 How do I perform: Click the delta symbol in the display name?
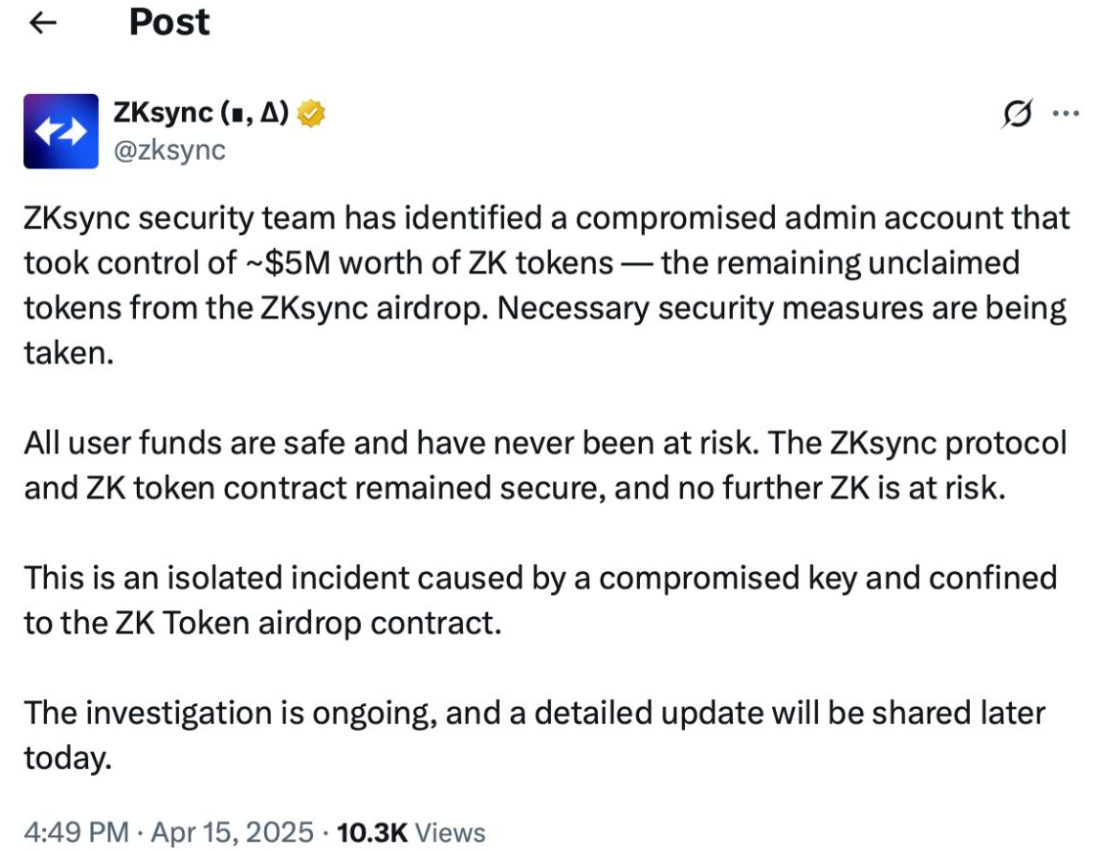(270, 113)
